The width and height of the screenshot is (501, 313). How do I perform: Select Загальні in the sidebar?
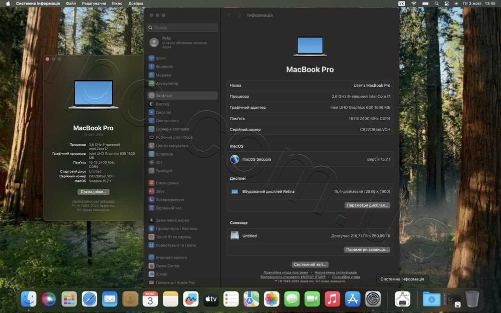(x=182, y=96)
